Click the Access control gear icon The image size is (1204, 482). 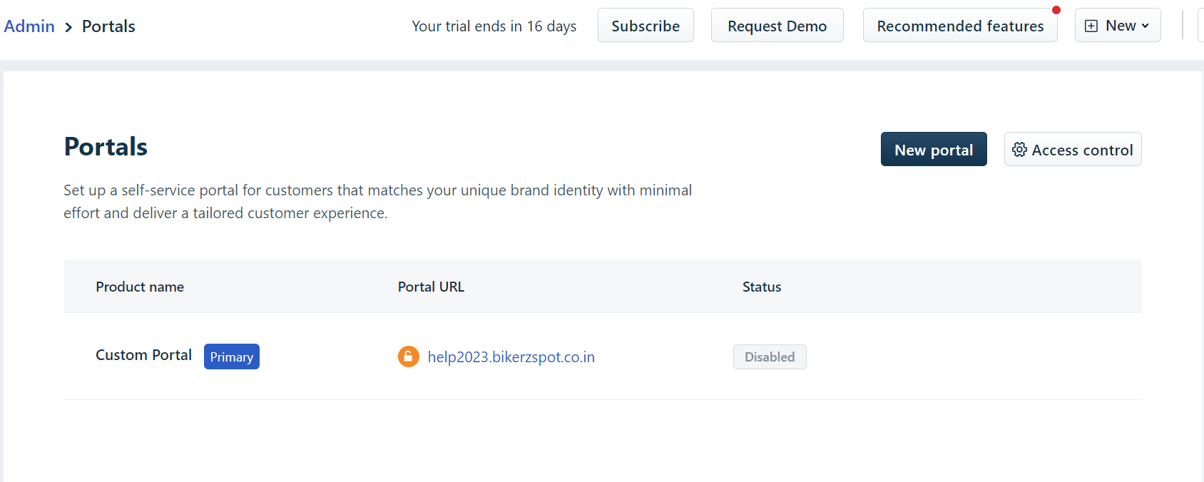click(1020, 150)
